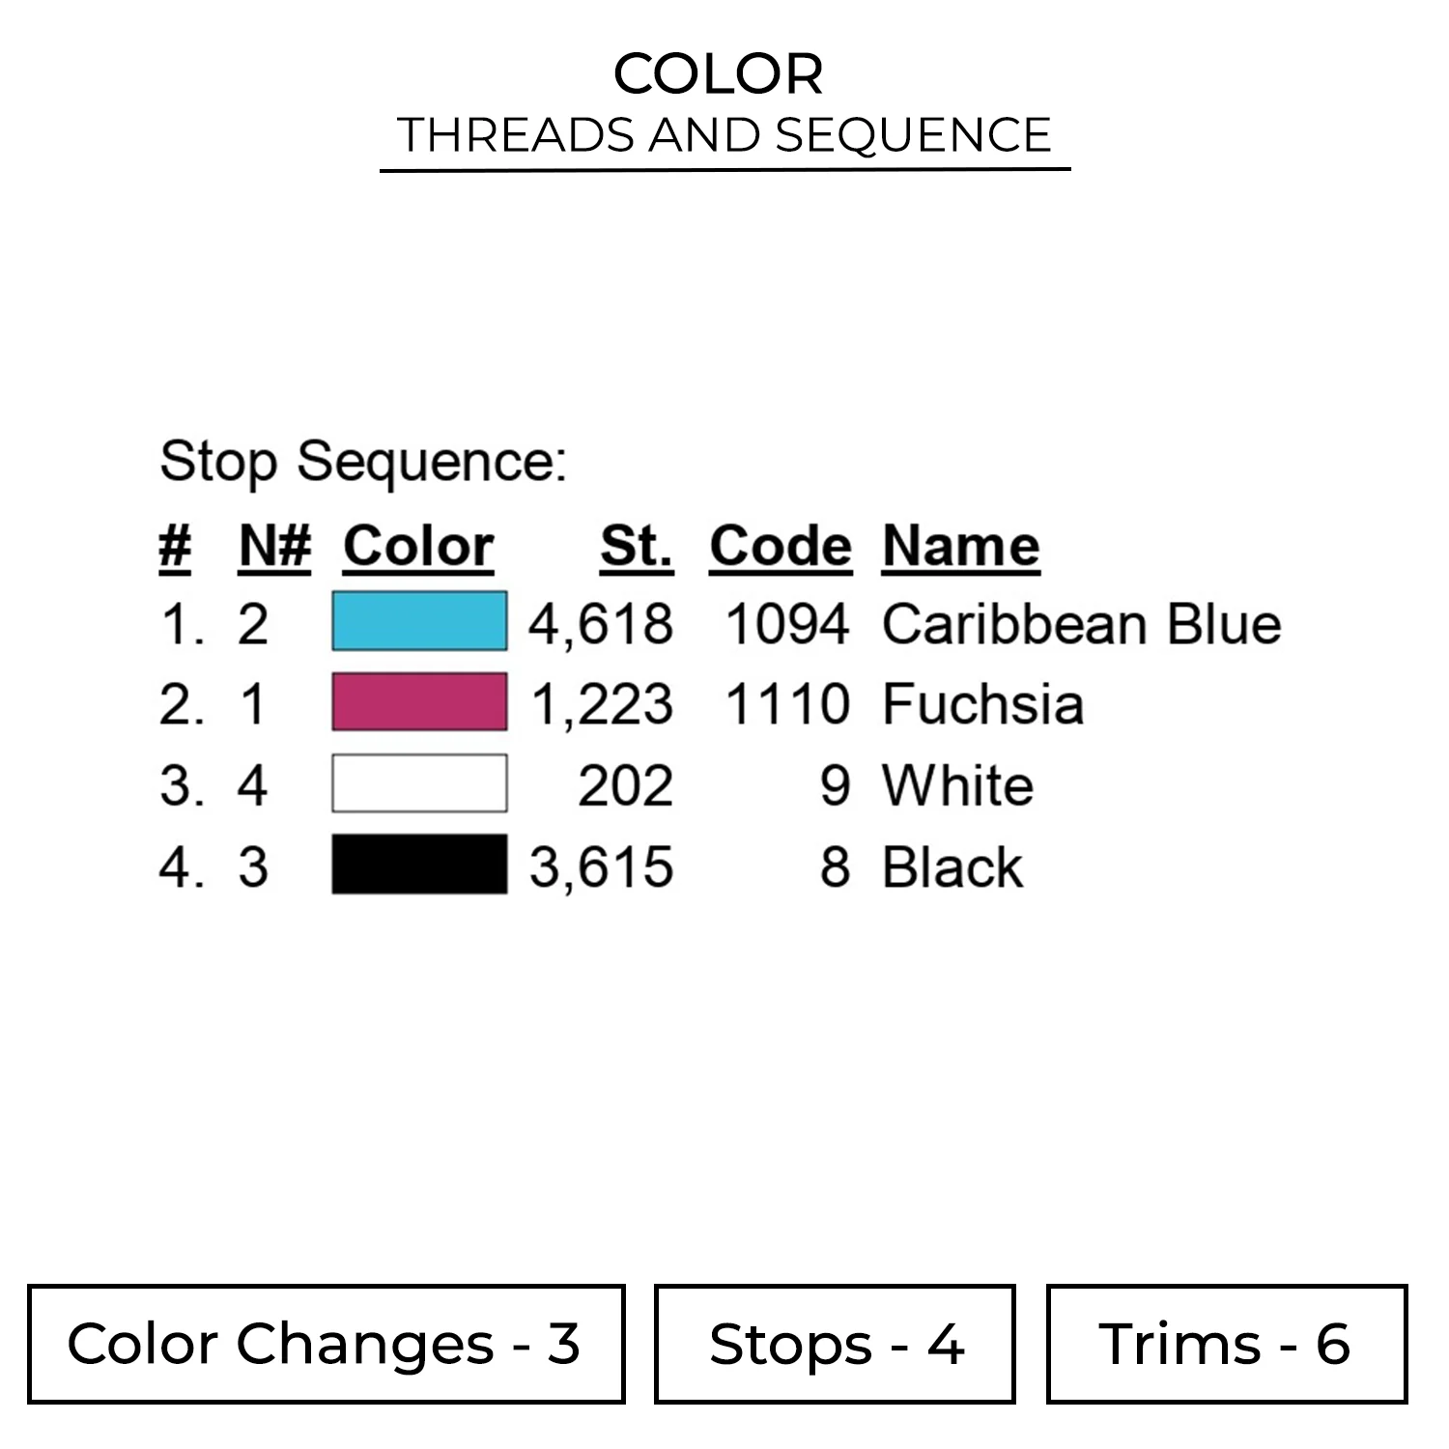Click the St. column header

pyautogui.click(x=637, y=547)
